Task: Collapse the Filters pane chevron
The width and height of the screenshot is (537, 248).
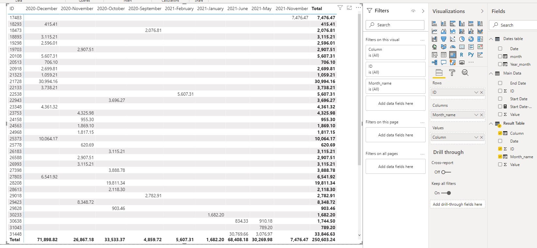Action: point(423,11)
